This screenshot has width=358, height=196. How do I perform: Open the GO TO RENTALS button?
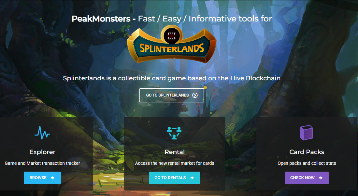(174, 178)
